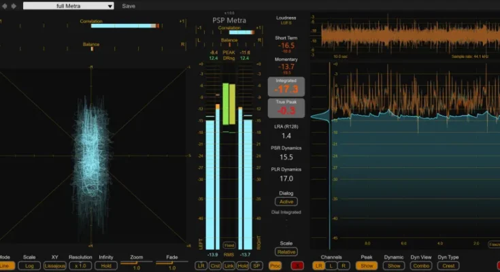Viewport: 500px width, 272px height.
Task: Toggle the Dialog Active button
Action: click(x=286, y=201)
